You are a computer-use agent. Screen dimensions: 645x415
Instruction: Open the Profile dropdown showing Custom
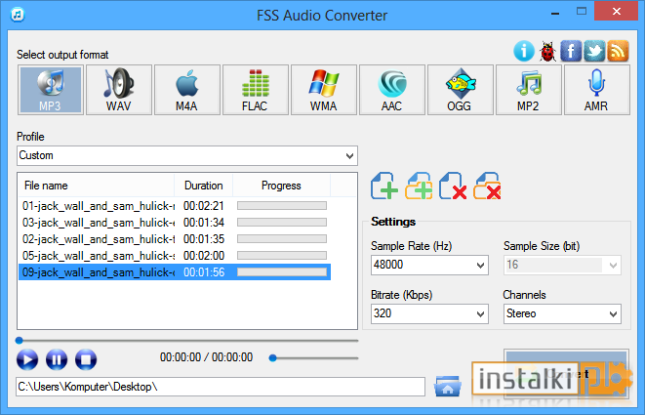(187, 155)
